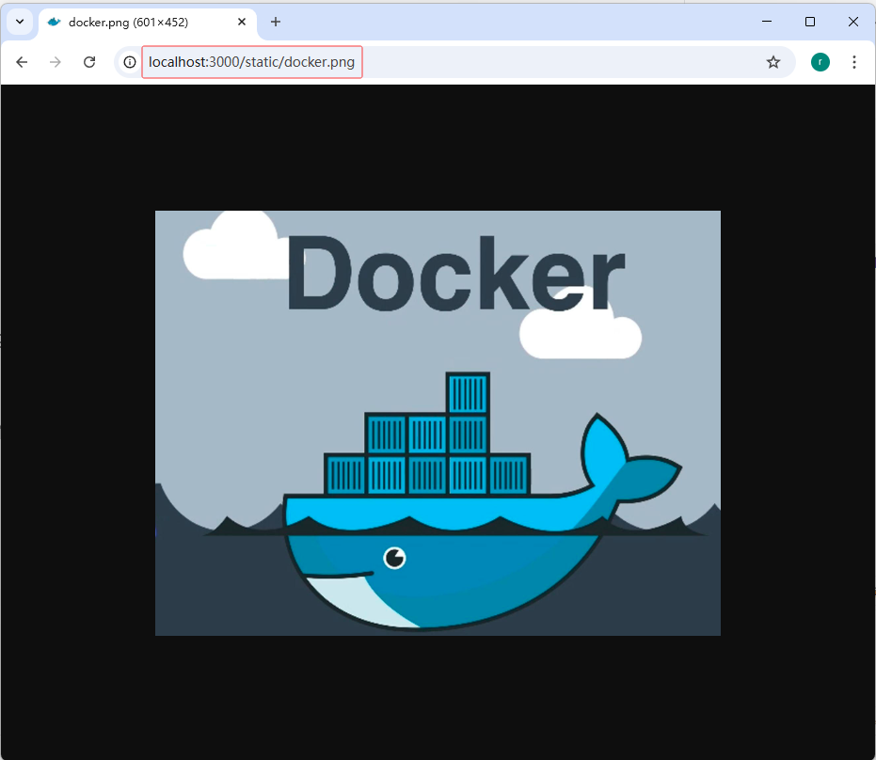Image resolution: width=876 pixels, height=760 pixels.
Task: Click the forward navigation arrow
Action: click(x=56, y=62)
